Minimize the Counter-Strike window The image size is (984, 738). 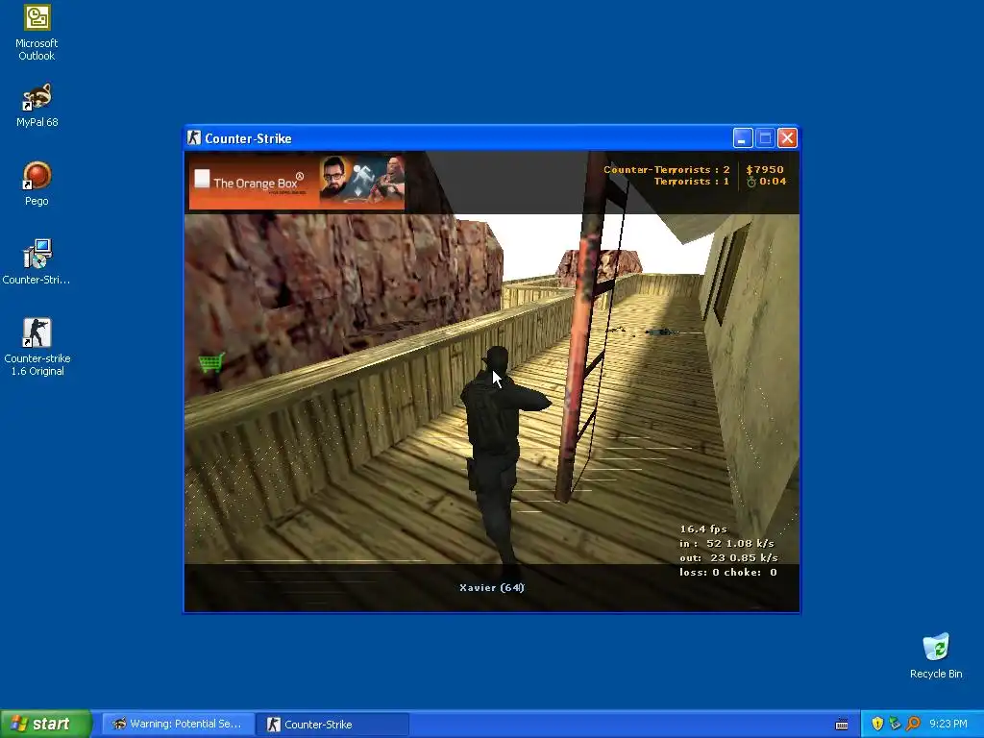(743, 138)
